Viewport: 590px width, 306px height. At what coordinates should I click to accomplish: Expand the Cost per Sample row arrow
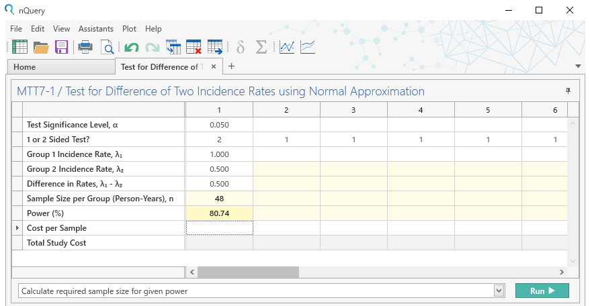point(17,228)
